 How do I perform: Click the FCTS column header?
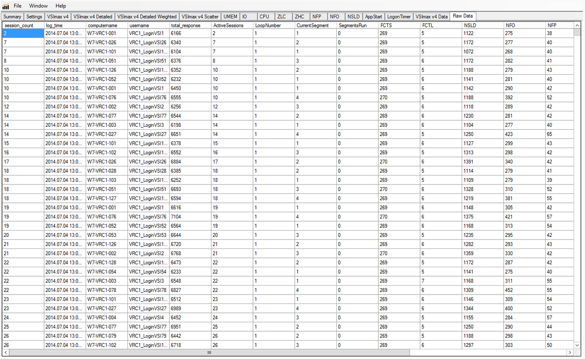click(x=399, y=26)
